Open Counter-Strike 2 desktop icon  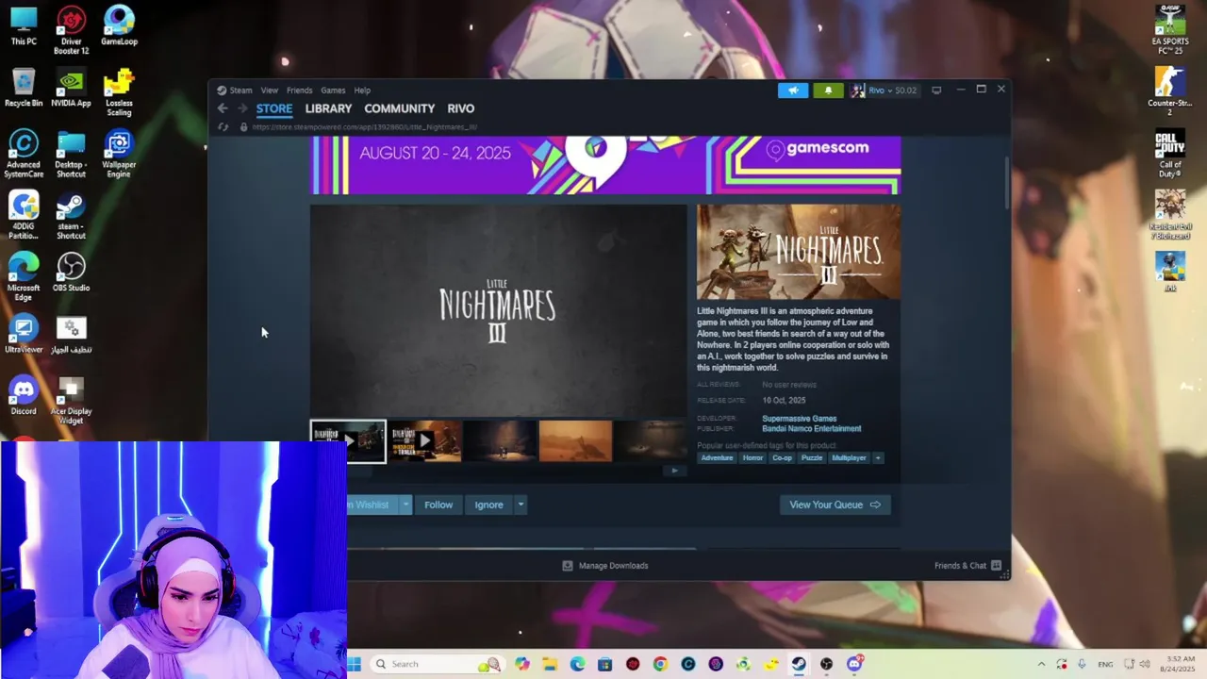[x=1170, y=92]
